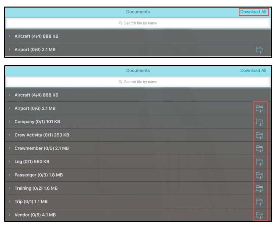Expand the Vendor row chevron
Screen dimensions: 280x228
[x=10, y=215]
